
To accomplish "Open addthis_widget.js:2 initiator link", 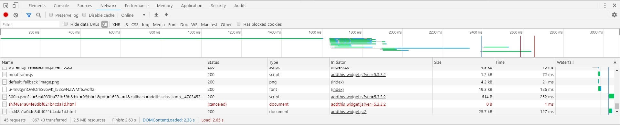I will click(x=349, y=111).
